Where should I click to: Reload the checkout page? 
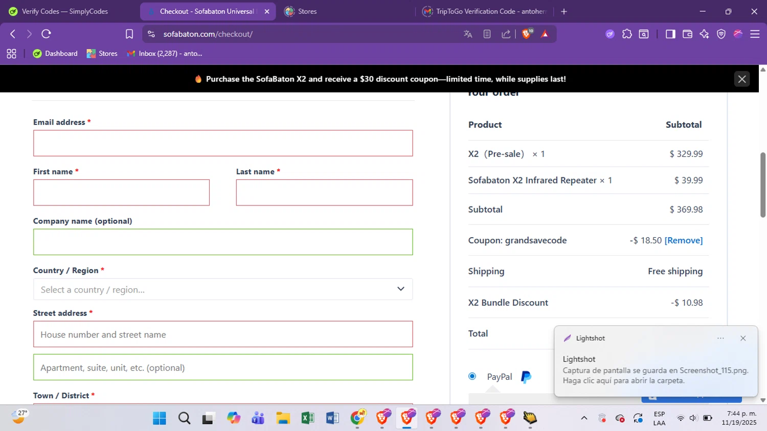tap(46, 34)
